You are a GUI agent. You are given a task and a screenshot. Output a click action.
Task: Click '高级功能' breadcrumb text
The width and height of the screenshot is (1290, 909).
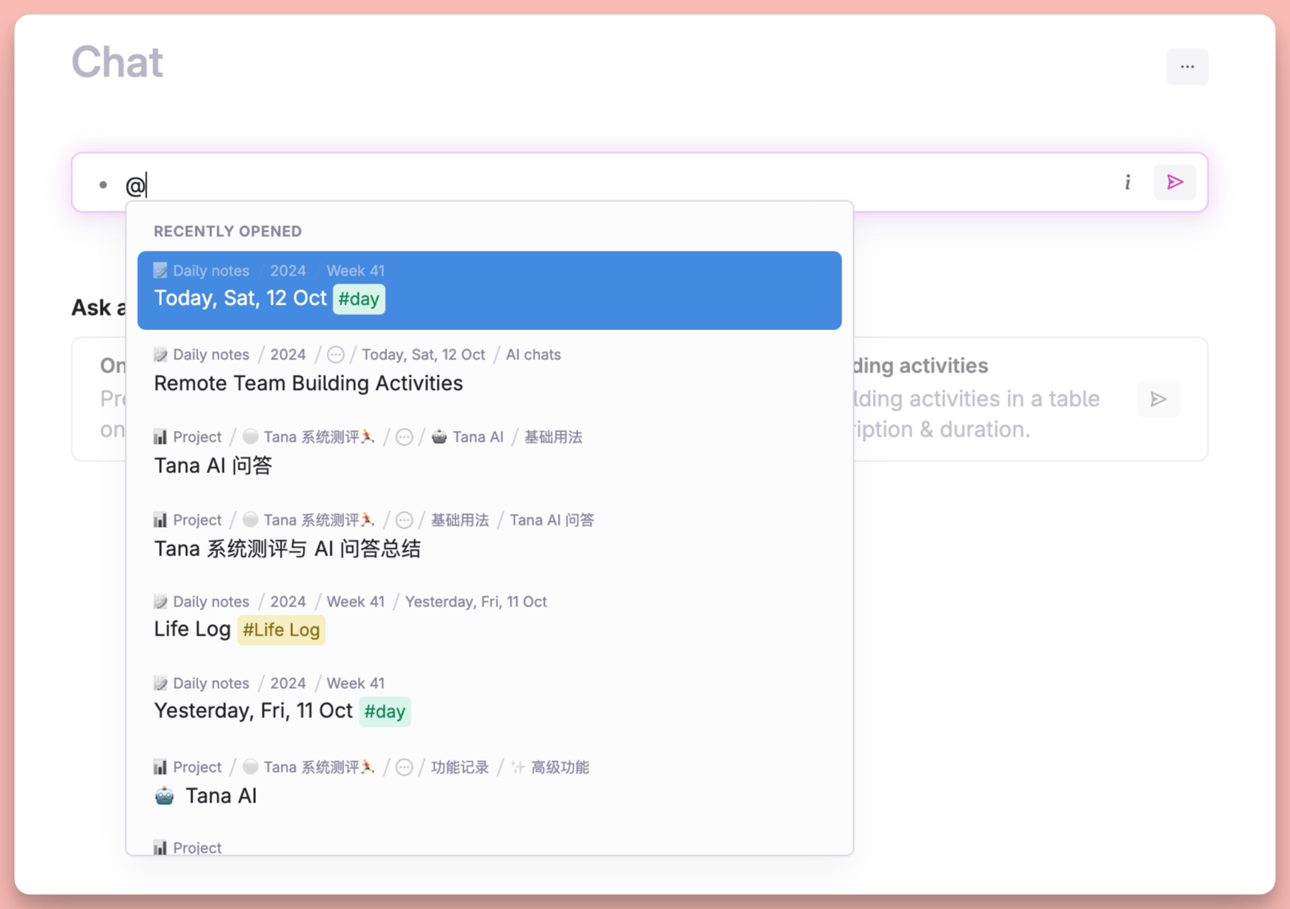click(560, 768)
